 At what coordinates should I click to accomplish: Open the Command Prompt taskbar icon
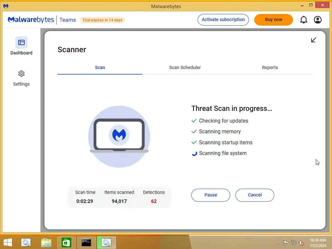86,243
